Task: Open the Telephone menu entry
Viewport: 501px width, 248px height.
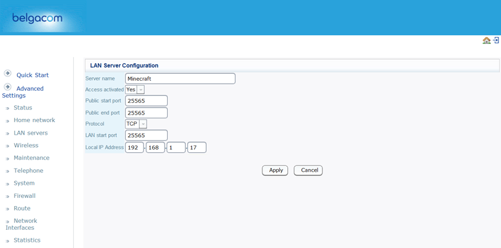Action: [x=28, y=171]
